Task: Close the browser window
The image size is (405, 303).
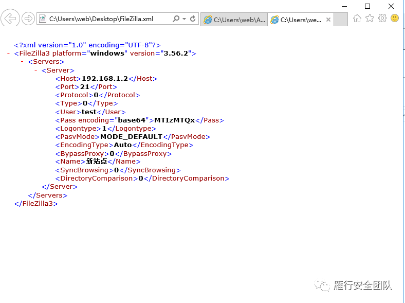Action: click(x=391, y=6)
